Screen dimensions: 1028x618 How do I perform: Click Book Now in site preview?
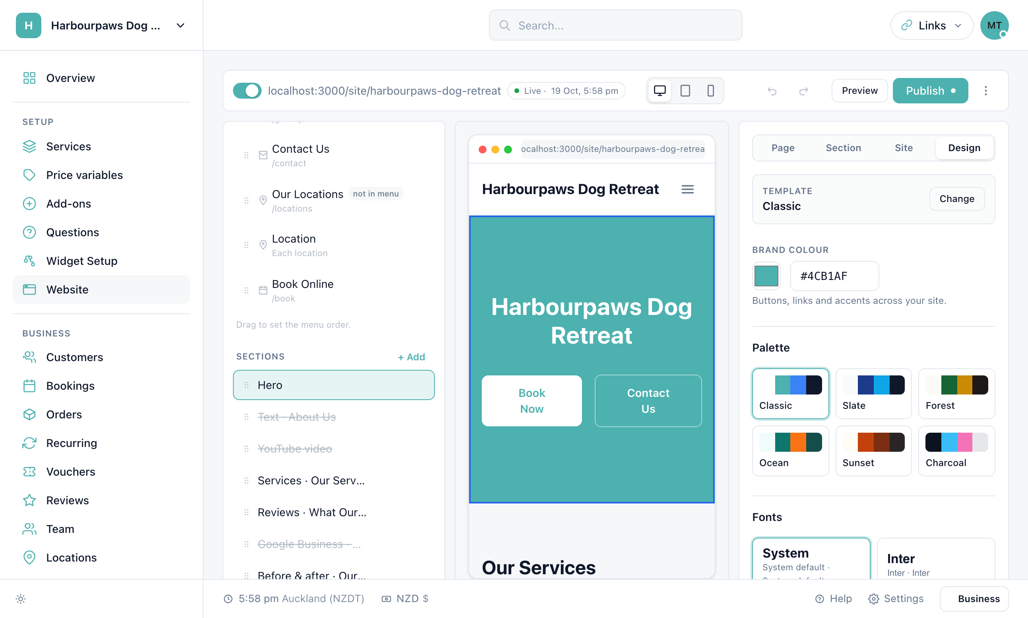pyautogui.click(x=531, y=400)
